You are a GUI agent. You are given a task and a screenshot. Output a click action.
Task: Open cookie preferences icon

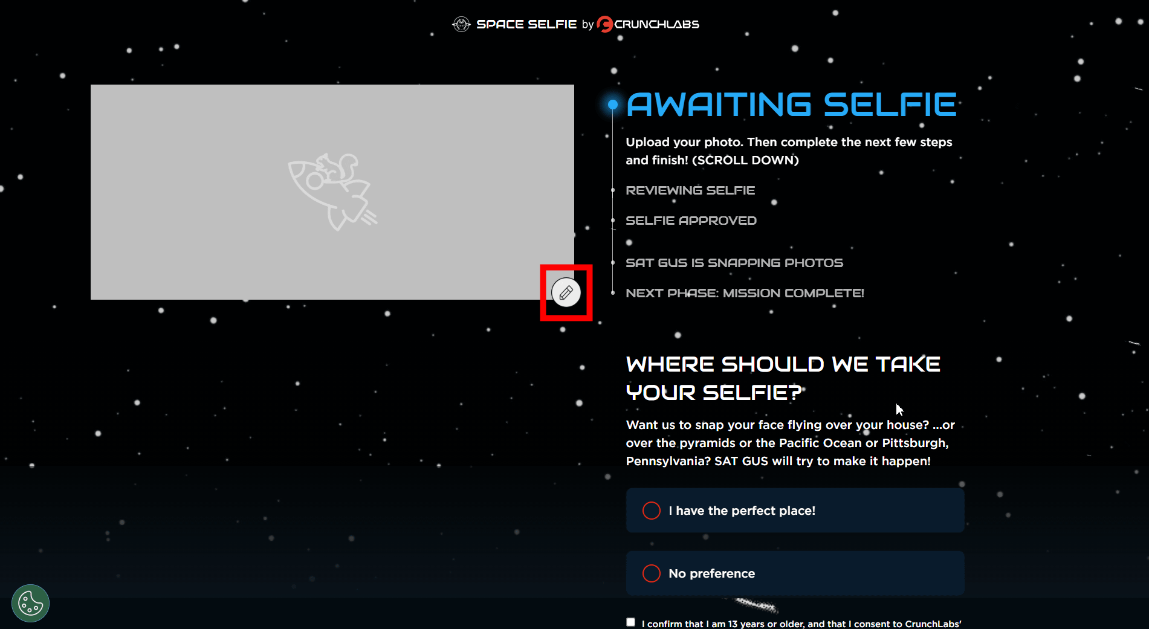point(30,603)
